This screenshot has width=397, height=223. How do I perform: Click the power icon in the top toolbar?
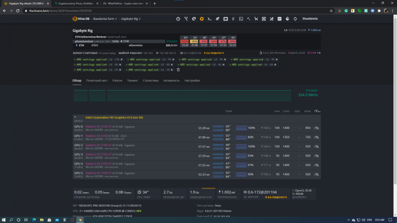(x=178, y=19)
